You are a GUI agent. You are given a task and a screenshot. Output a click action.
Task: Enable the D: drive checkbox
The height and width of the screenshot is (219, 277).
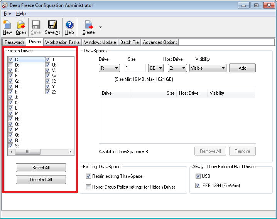[11, 65]
